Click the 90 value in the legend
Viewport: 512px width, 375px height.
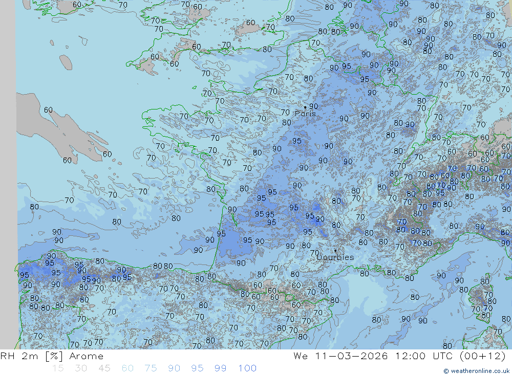click(174, 368)
